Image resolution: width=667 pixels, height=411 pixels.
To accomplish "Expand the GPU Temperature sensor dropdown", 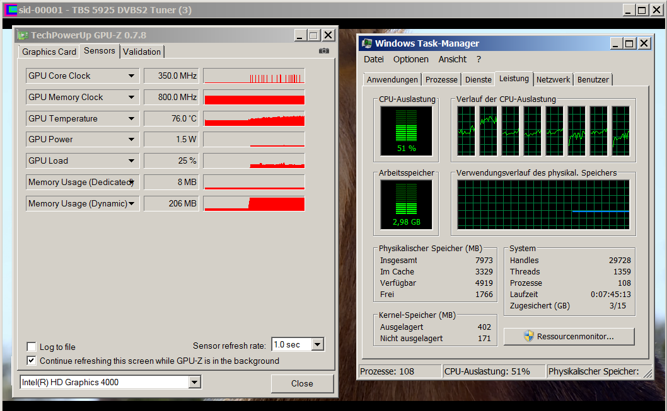I will pos(131,118).
